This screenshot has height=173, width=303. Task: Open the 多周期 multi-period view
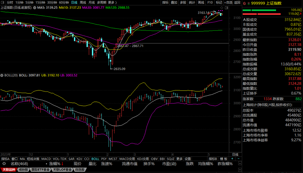pyautogui.click(x=102, y=2)
